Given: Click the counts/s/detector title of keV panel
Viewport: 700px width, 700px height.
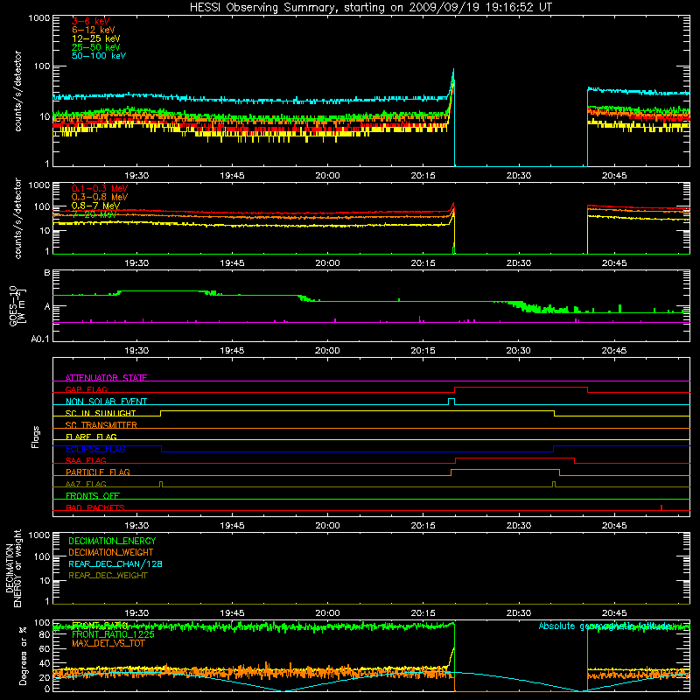Looking at the screenshot, I should (17, 91).
